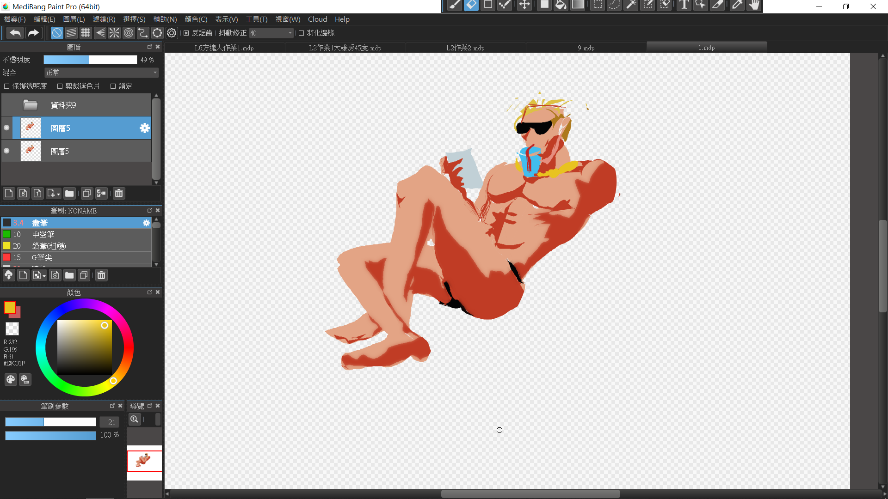Click the navigator preview thumbnail

click(x=144, y=461)
